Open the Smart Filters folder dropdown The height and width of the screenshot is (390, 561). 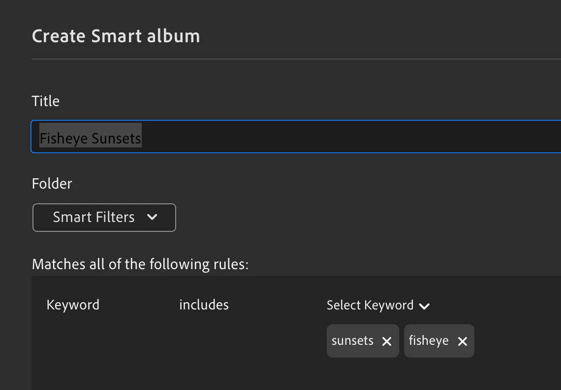pos(104,217)
